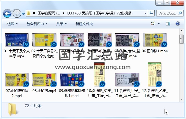Click file name 08.正印格.mp4
The height and width of the screenshot is (119, 186).
point(44,91)
